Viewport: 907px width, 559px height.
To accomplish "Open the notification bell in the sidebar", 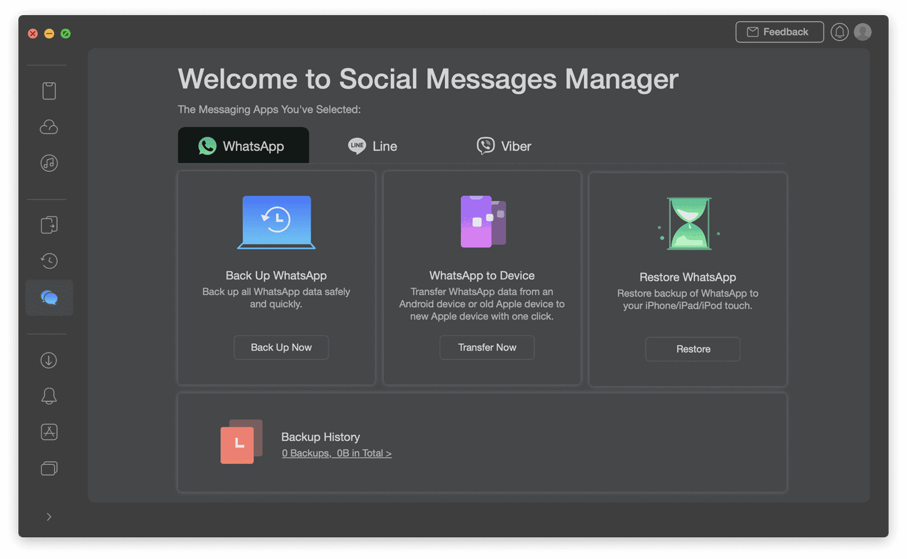I will tap(49, 395).
